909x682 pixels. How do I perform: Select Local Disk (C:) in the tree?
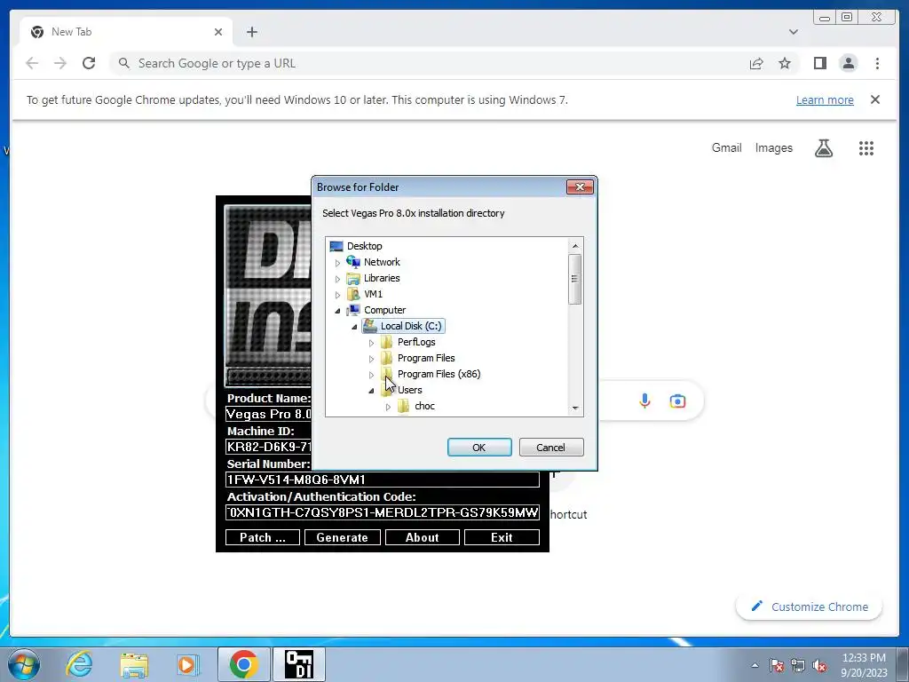410,326
